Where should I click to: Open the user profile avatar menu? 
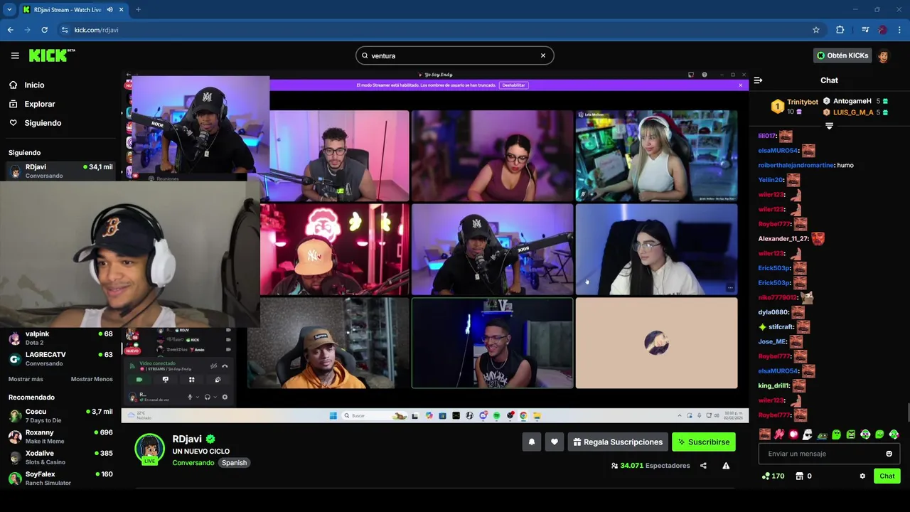[884, 55]
